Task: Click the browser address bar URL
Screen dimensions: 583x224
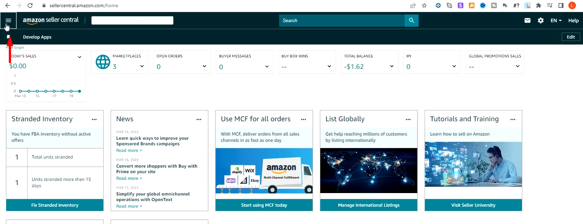Action: click(83, 6)
